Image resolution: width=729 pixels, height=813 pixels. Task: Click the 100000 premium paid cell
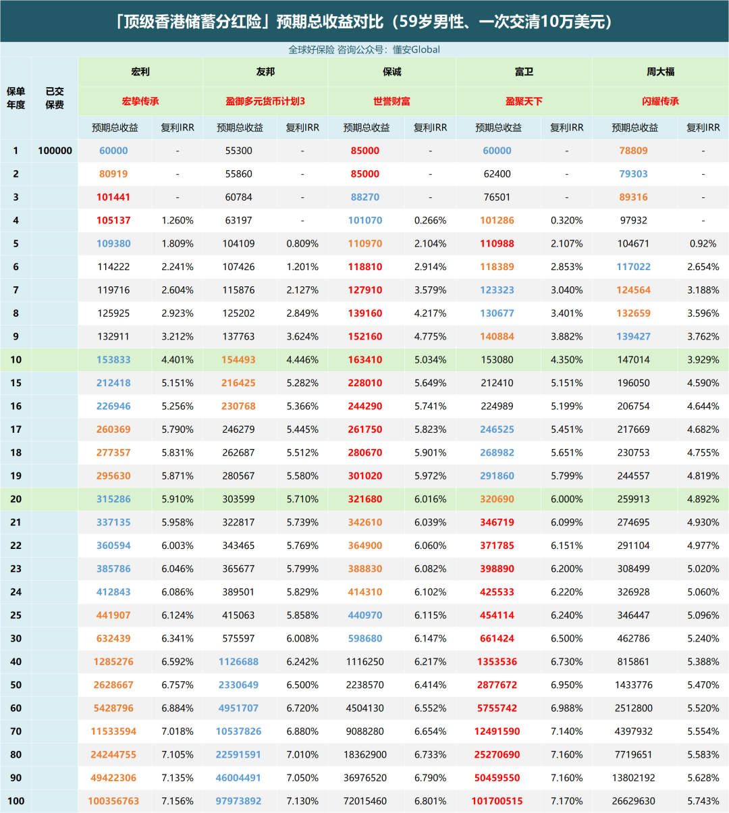click(55, 151)
